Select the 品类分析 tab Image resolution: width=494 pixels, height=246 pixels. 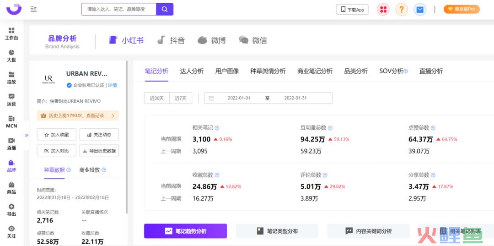tap(356, 71)
